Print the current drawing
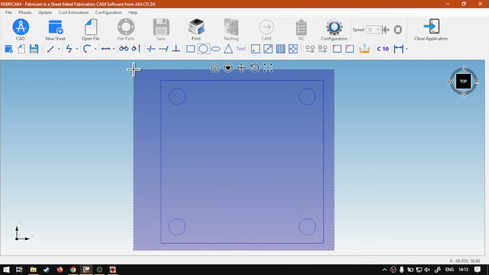 pyautogui.click(x=196, y=30)
